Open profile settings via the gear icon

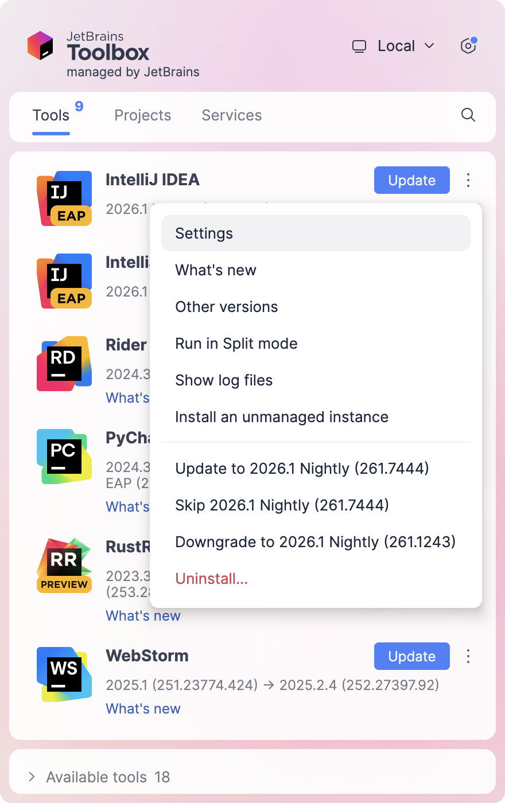pos(468,46)
